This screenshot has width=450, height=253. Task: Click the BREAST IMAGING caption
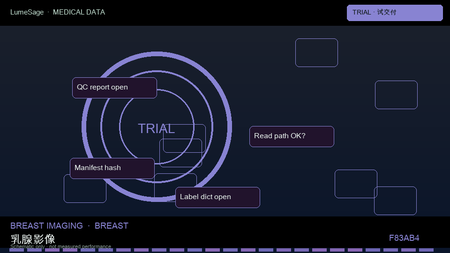[46, 226]
